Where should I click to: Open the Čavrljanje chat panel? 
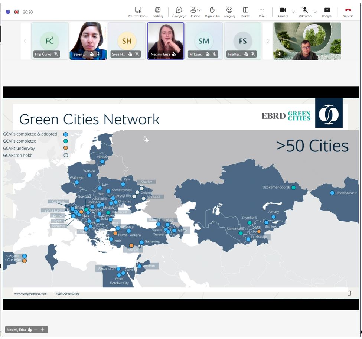(x=179, y=12)
